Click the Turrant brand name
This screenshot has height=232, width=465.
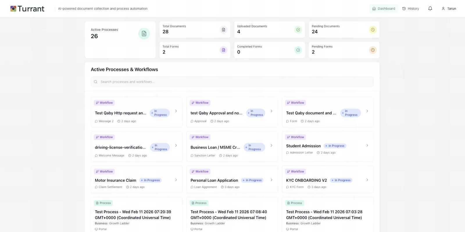click(31, 9)
